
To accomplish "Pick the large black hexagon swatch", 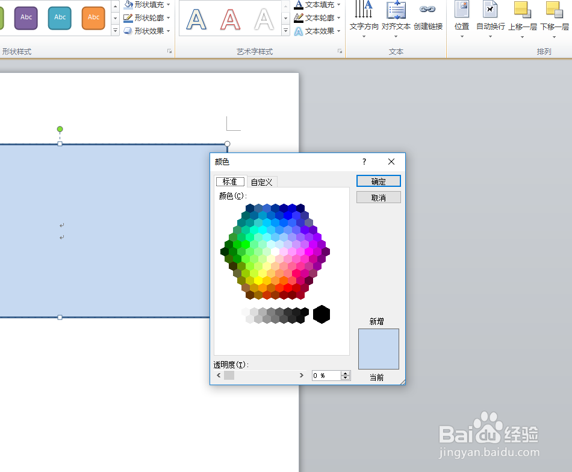I will tap(322, 314).
